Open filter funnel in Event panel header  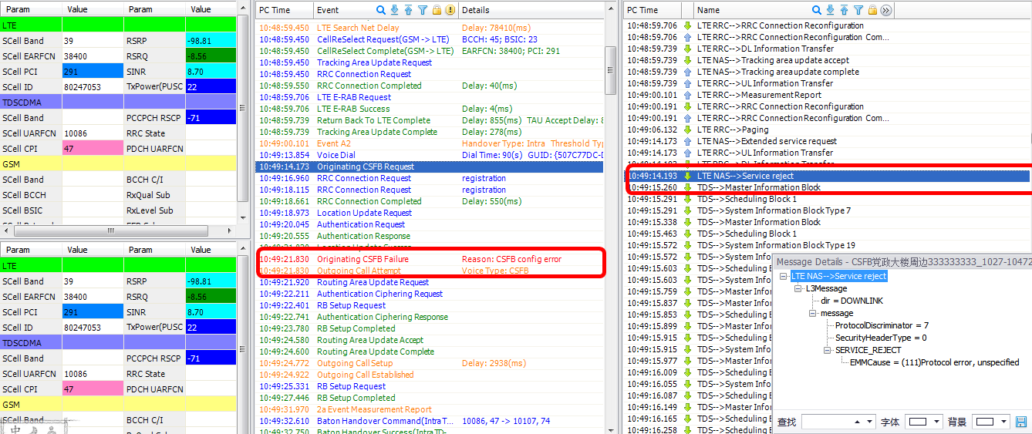tap(423, 10)
